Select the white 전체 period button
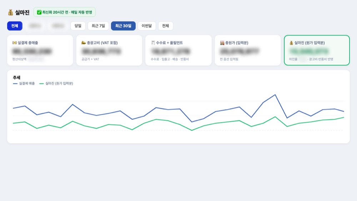This screenshot has width=357, height=201. tap(165, 26)
